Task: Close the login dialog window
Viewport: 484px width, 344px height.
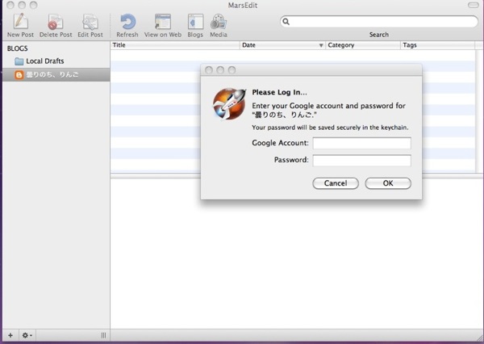Action: coord(209,70)
